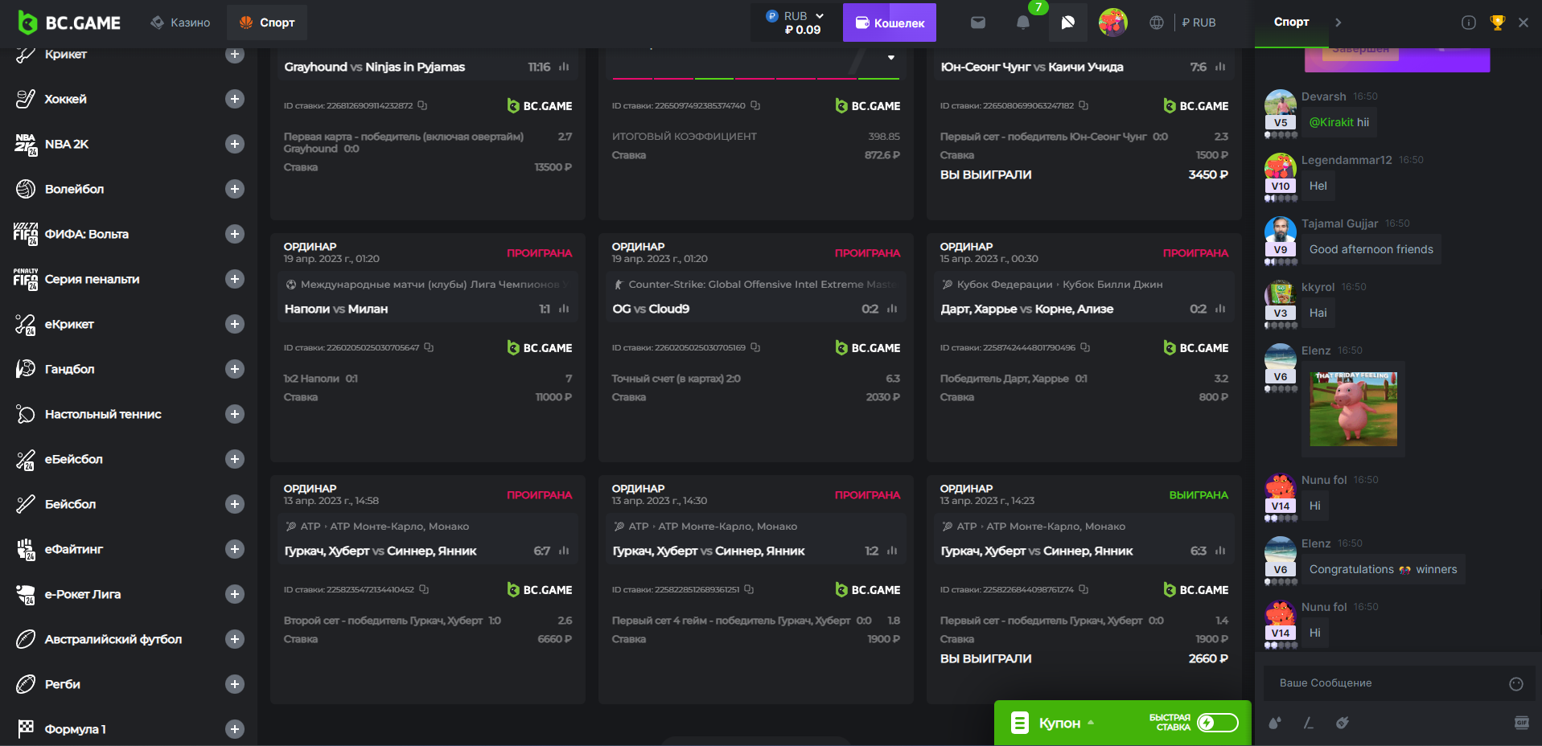Open the @Kirakit mention in chat

point(1331,122)
